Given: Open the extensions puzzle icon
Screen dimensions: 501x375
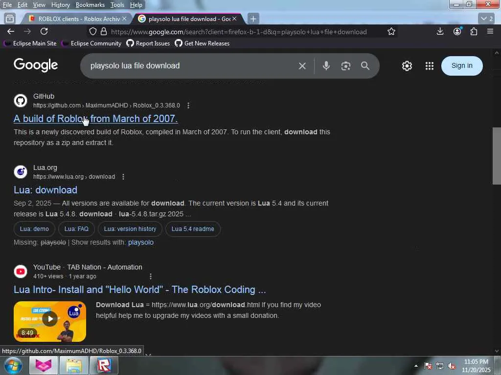Looking at the screenshot, I should (474, 31).
